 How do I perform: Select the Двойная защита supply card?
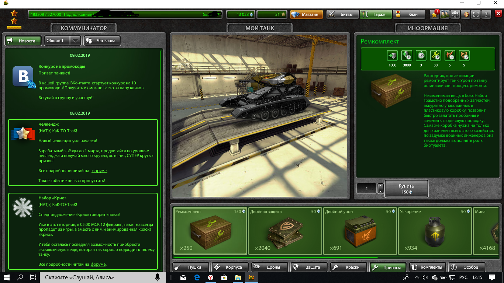285,231
